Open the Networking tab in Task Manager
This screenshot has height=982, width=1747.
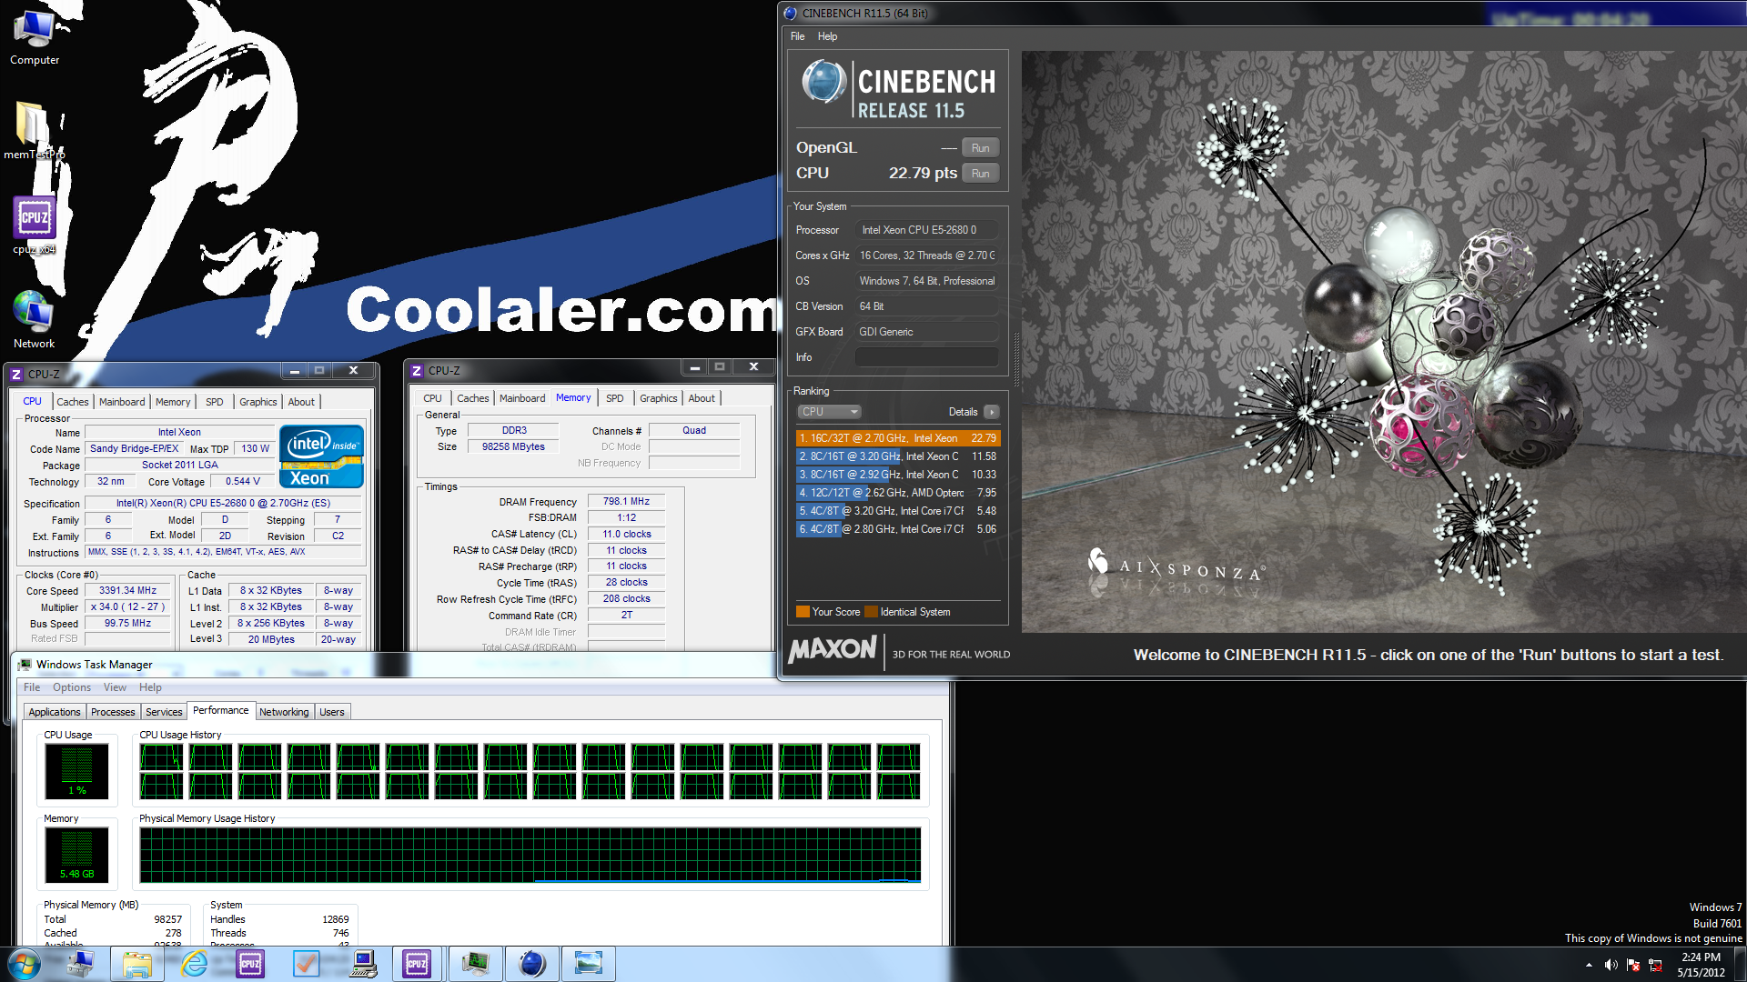point(284,712)
